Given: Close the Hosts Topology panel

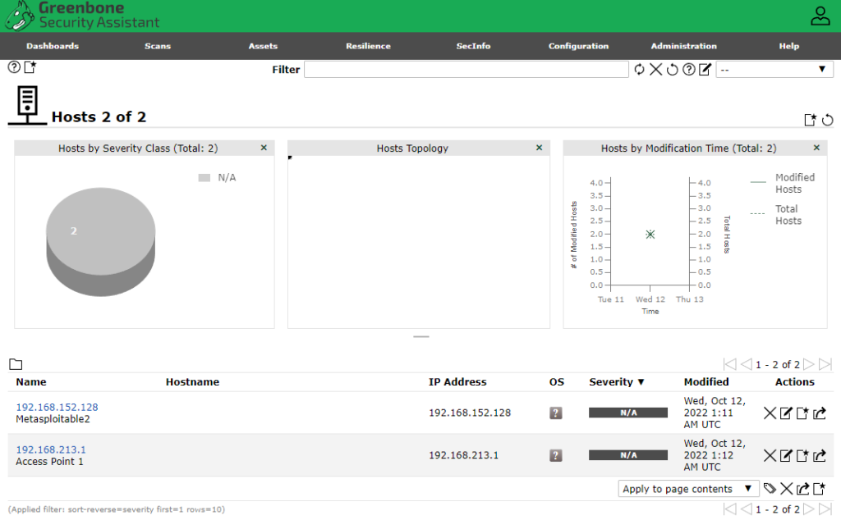Looking at the screenshot, I should tap(539, 148).
